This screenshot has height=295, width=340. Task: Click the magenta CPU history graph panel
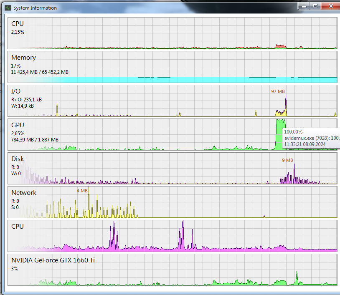(x=173, y=236)
